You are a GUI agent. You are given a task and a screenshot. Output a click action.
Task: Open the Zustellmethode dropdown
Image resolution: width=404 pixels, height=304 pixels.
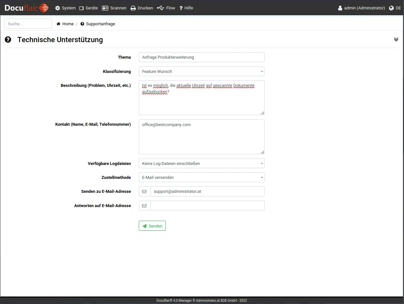pos(201,178)
